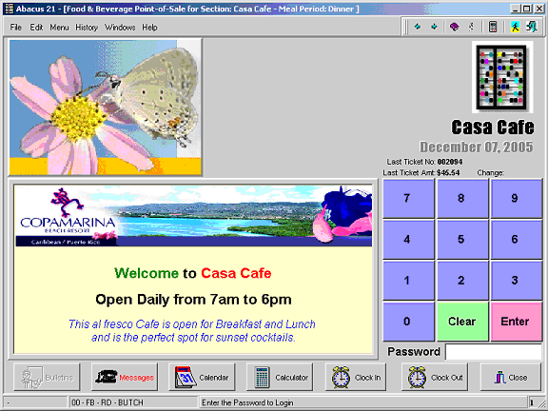Click the exit door toolbar icon
The width and height of the screenshot is (548, 411).
point(532,27)
